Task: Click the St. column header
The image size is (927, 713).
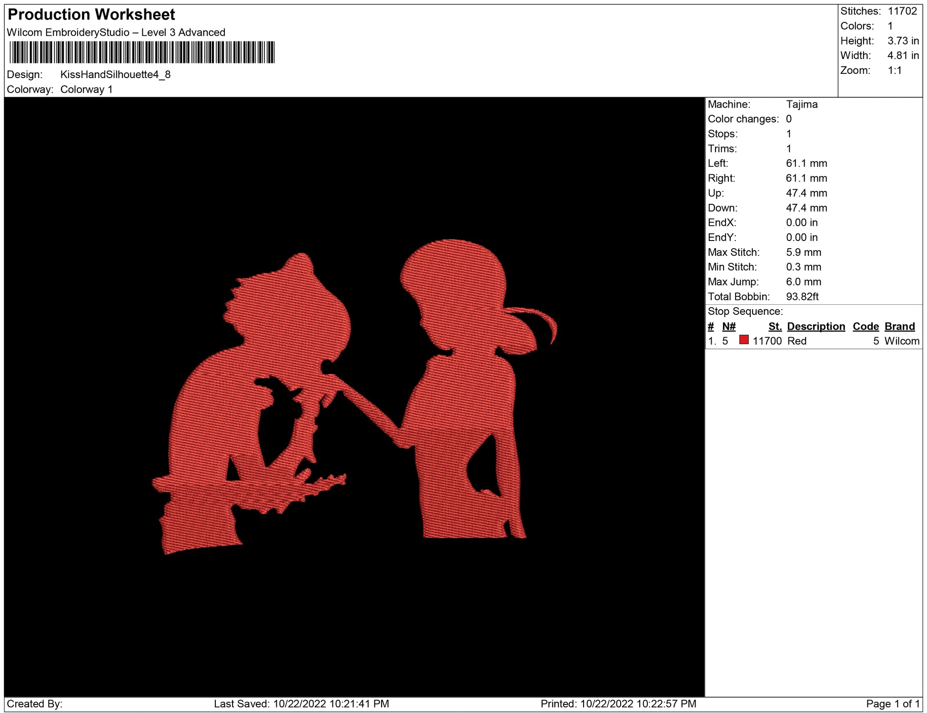Action: click(775, 326)
